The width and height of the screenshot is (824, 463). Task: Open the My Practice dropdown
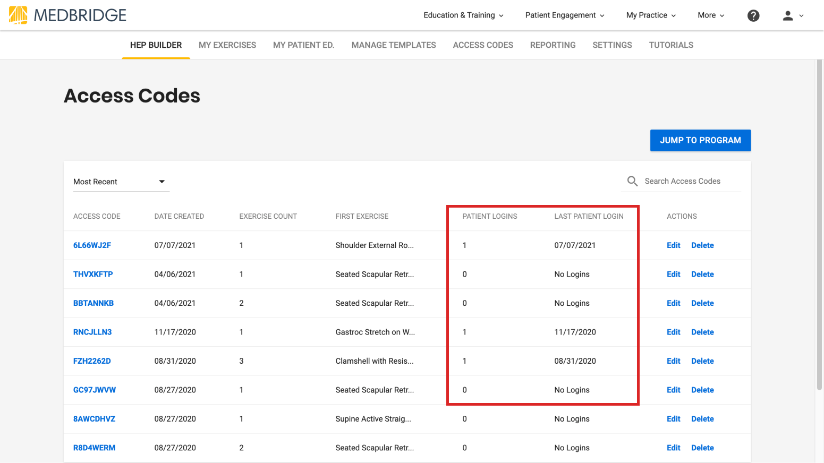coord(651,15)
